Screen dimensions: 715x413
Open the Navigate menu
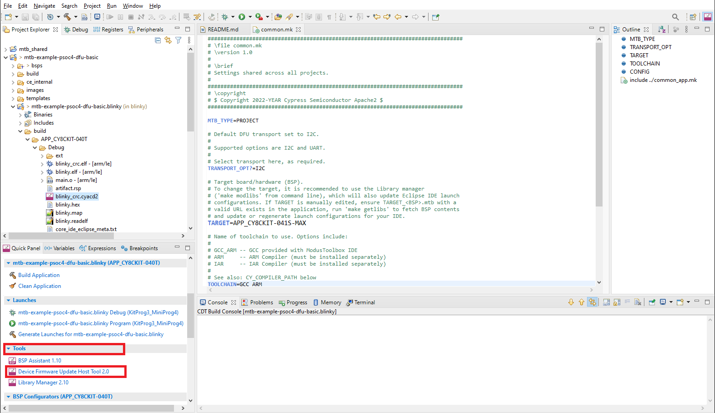coord(44,6)
